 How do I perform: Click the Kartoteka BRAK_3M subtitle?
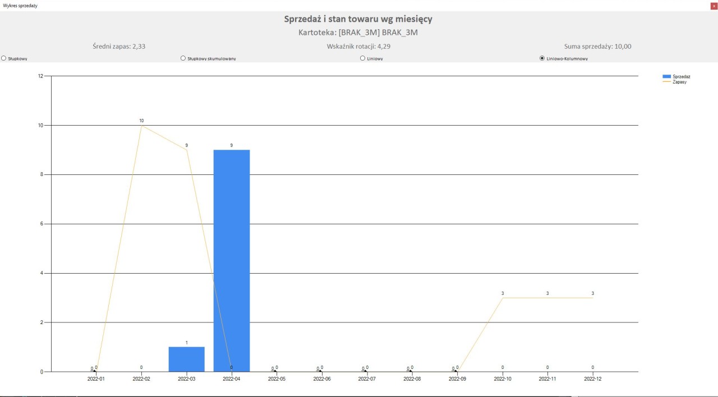click(x=358, y=33)
